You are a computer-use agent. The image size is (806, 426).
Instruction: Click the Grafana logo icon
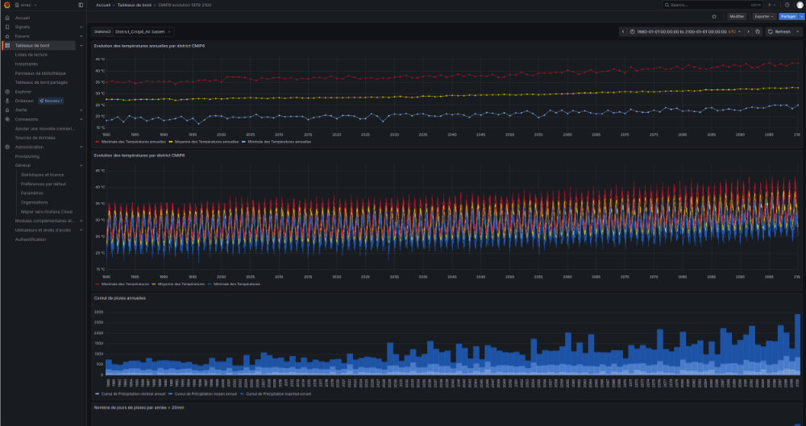[x=6, y=5]
